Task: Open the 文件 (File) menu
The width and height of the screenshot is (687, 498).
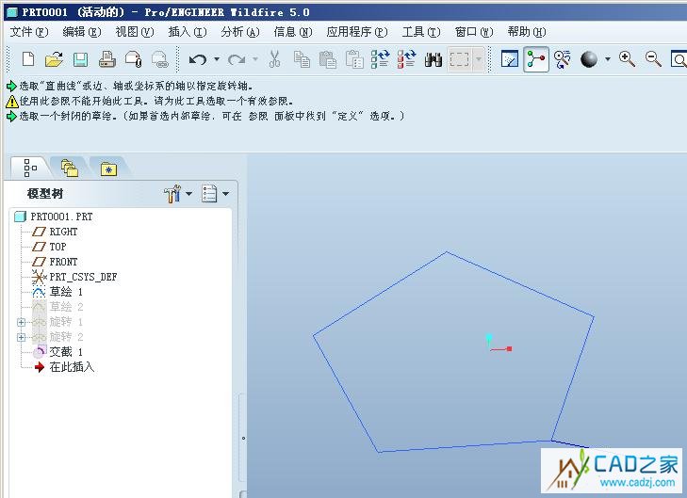Action: pyautogui.click(x=27, y=32)
